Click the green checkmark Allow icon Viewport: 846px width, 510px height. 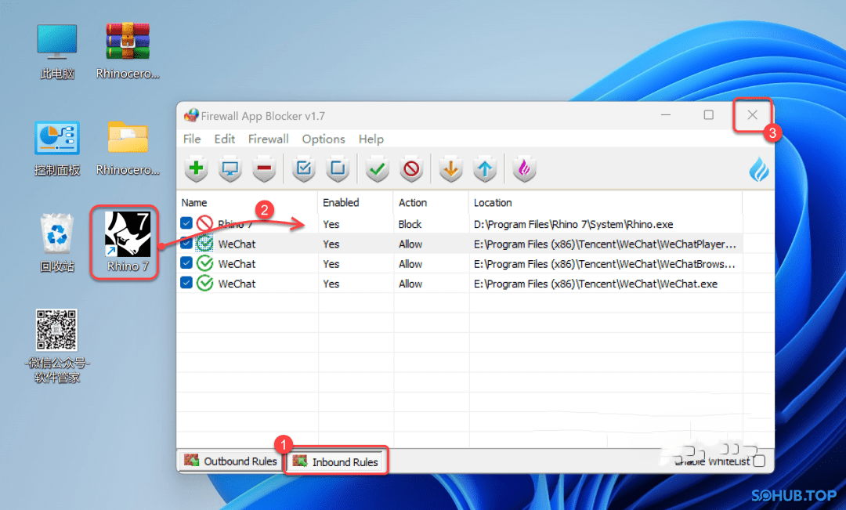tap(378, 168)
